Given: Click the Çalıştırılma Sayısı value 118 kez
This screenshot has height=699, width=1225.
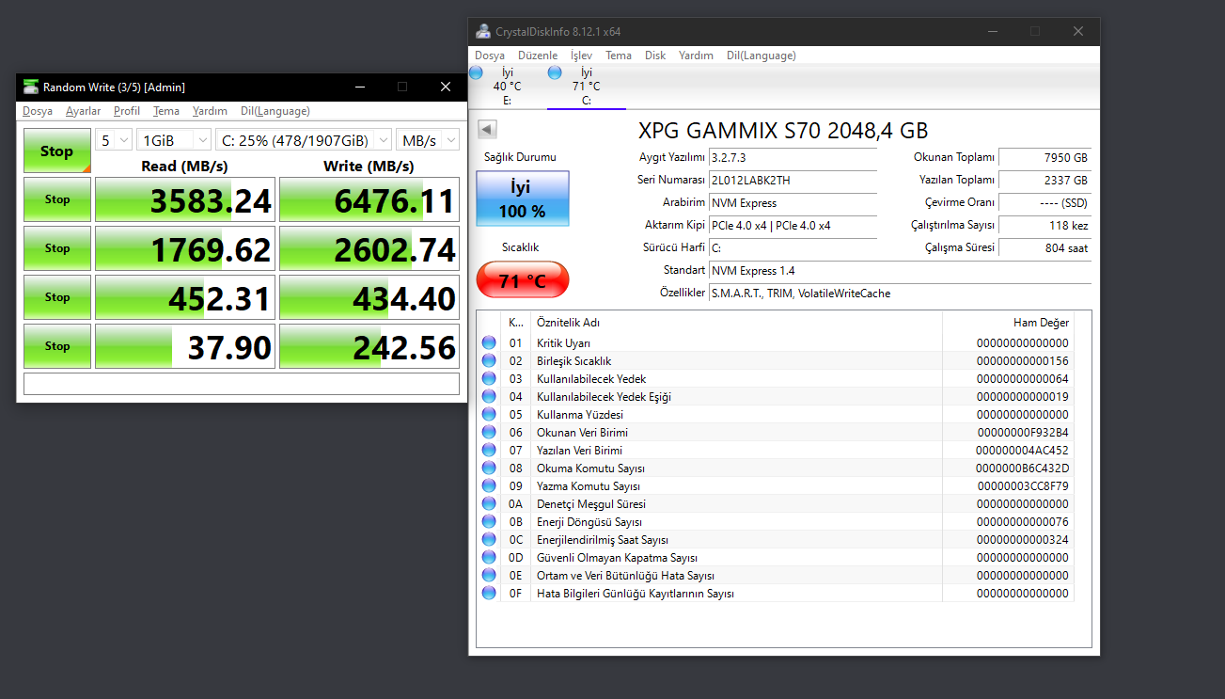Looking at the screenshot, I should (x=1044, y=226).
